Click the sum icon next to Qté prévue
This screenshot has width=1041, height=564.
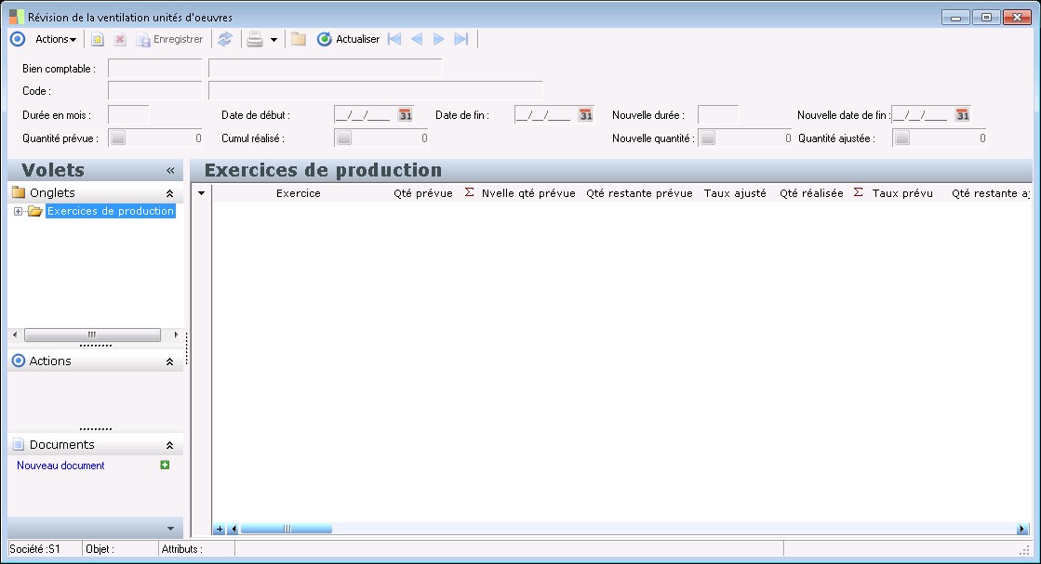[469, 192]
